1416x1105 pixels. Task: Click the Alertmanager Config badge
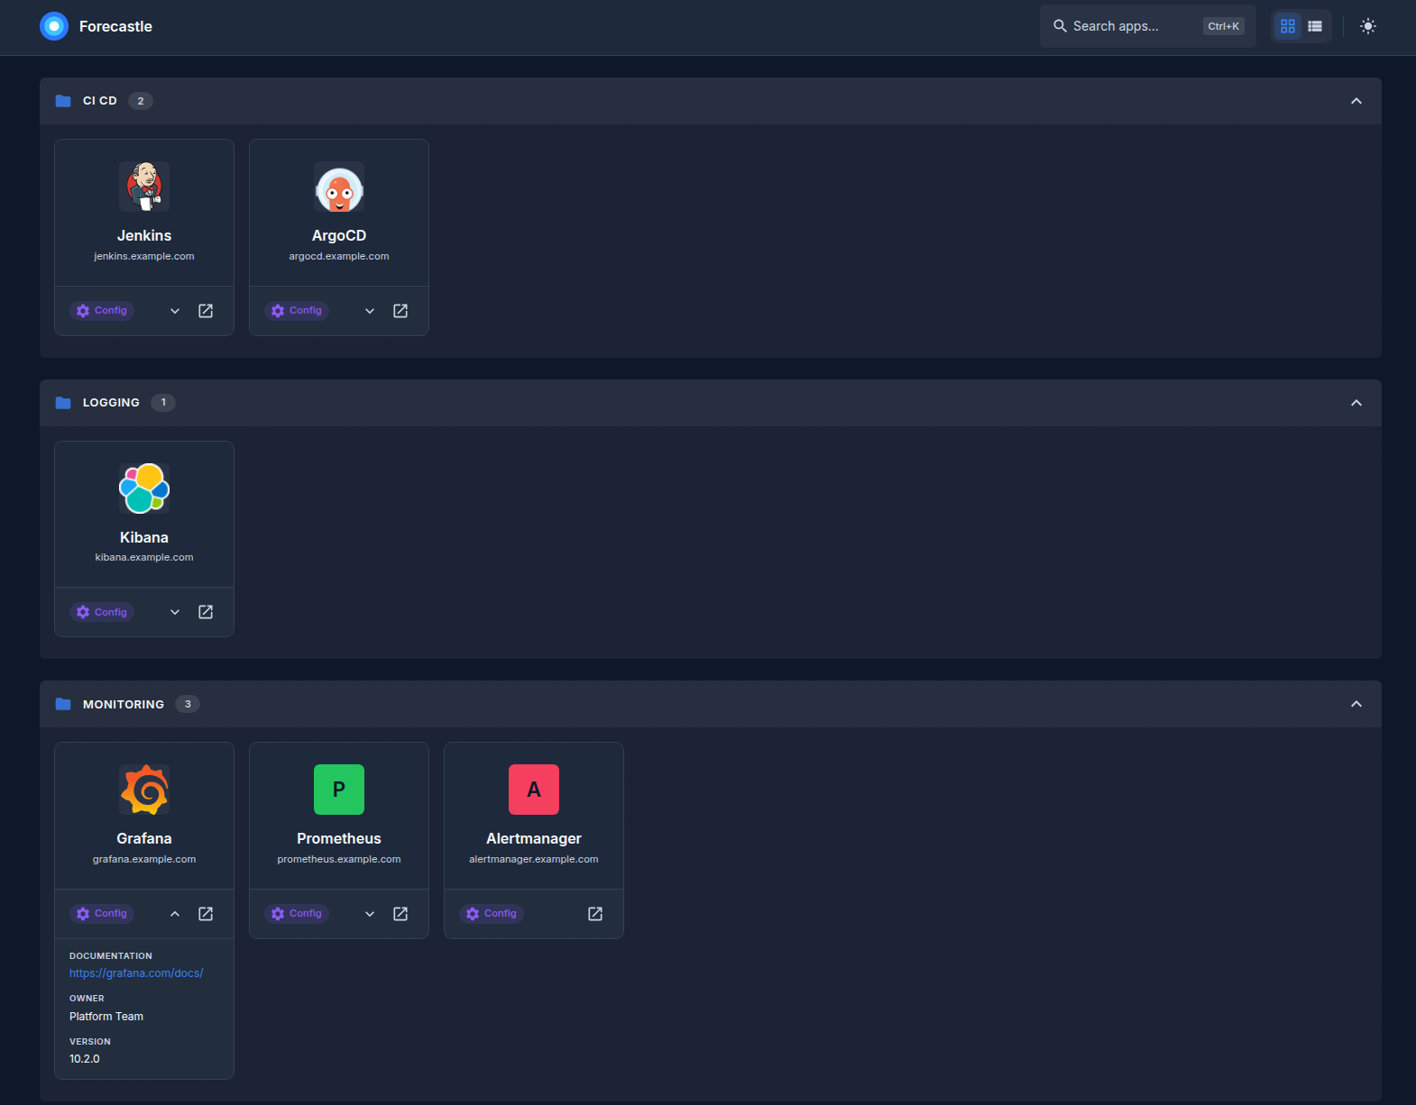(492, 914)
